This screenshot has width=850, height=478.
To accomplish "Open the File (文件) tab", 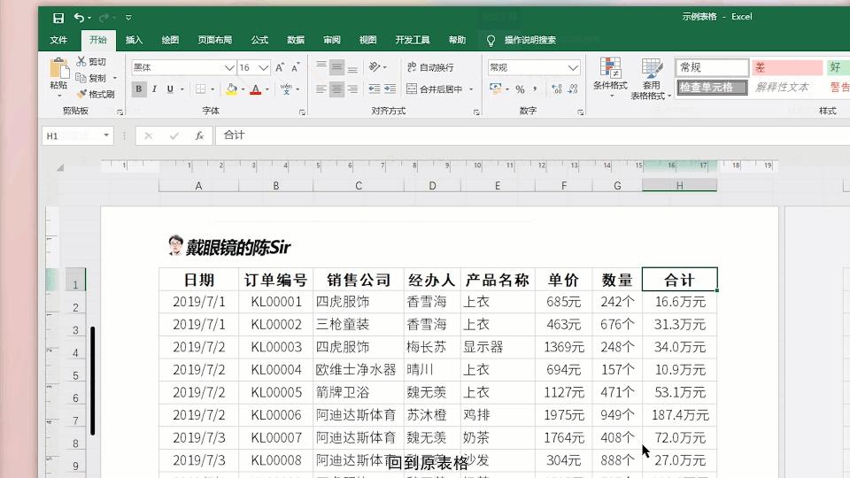I will [58, 40].
